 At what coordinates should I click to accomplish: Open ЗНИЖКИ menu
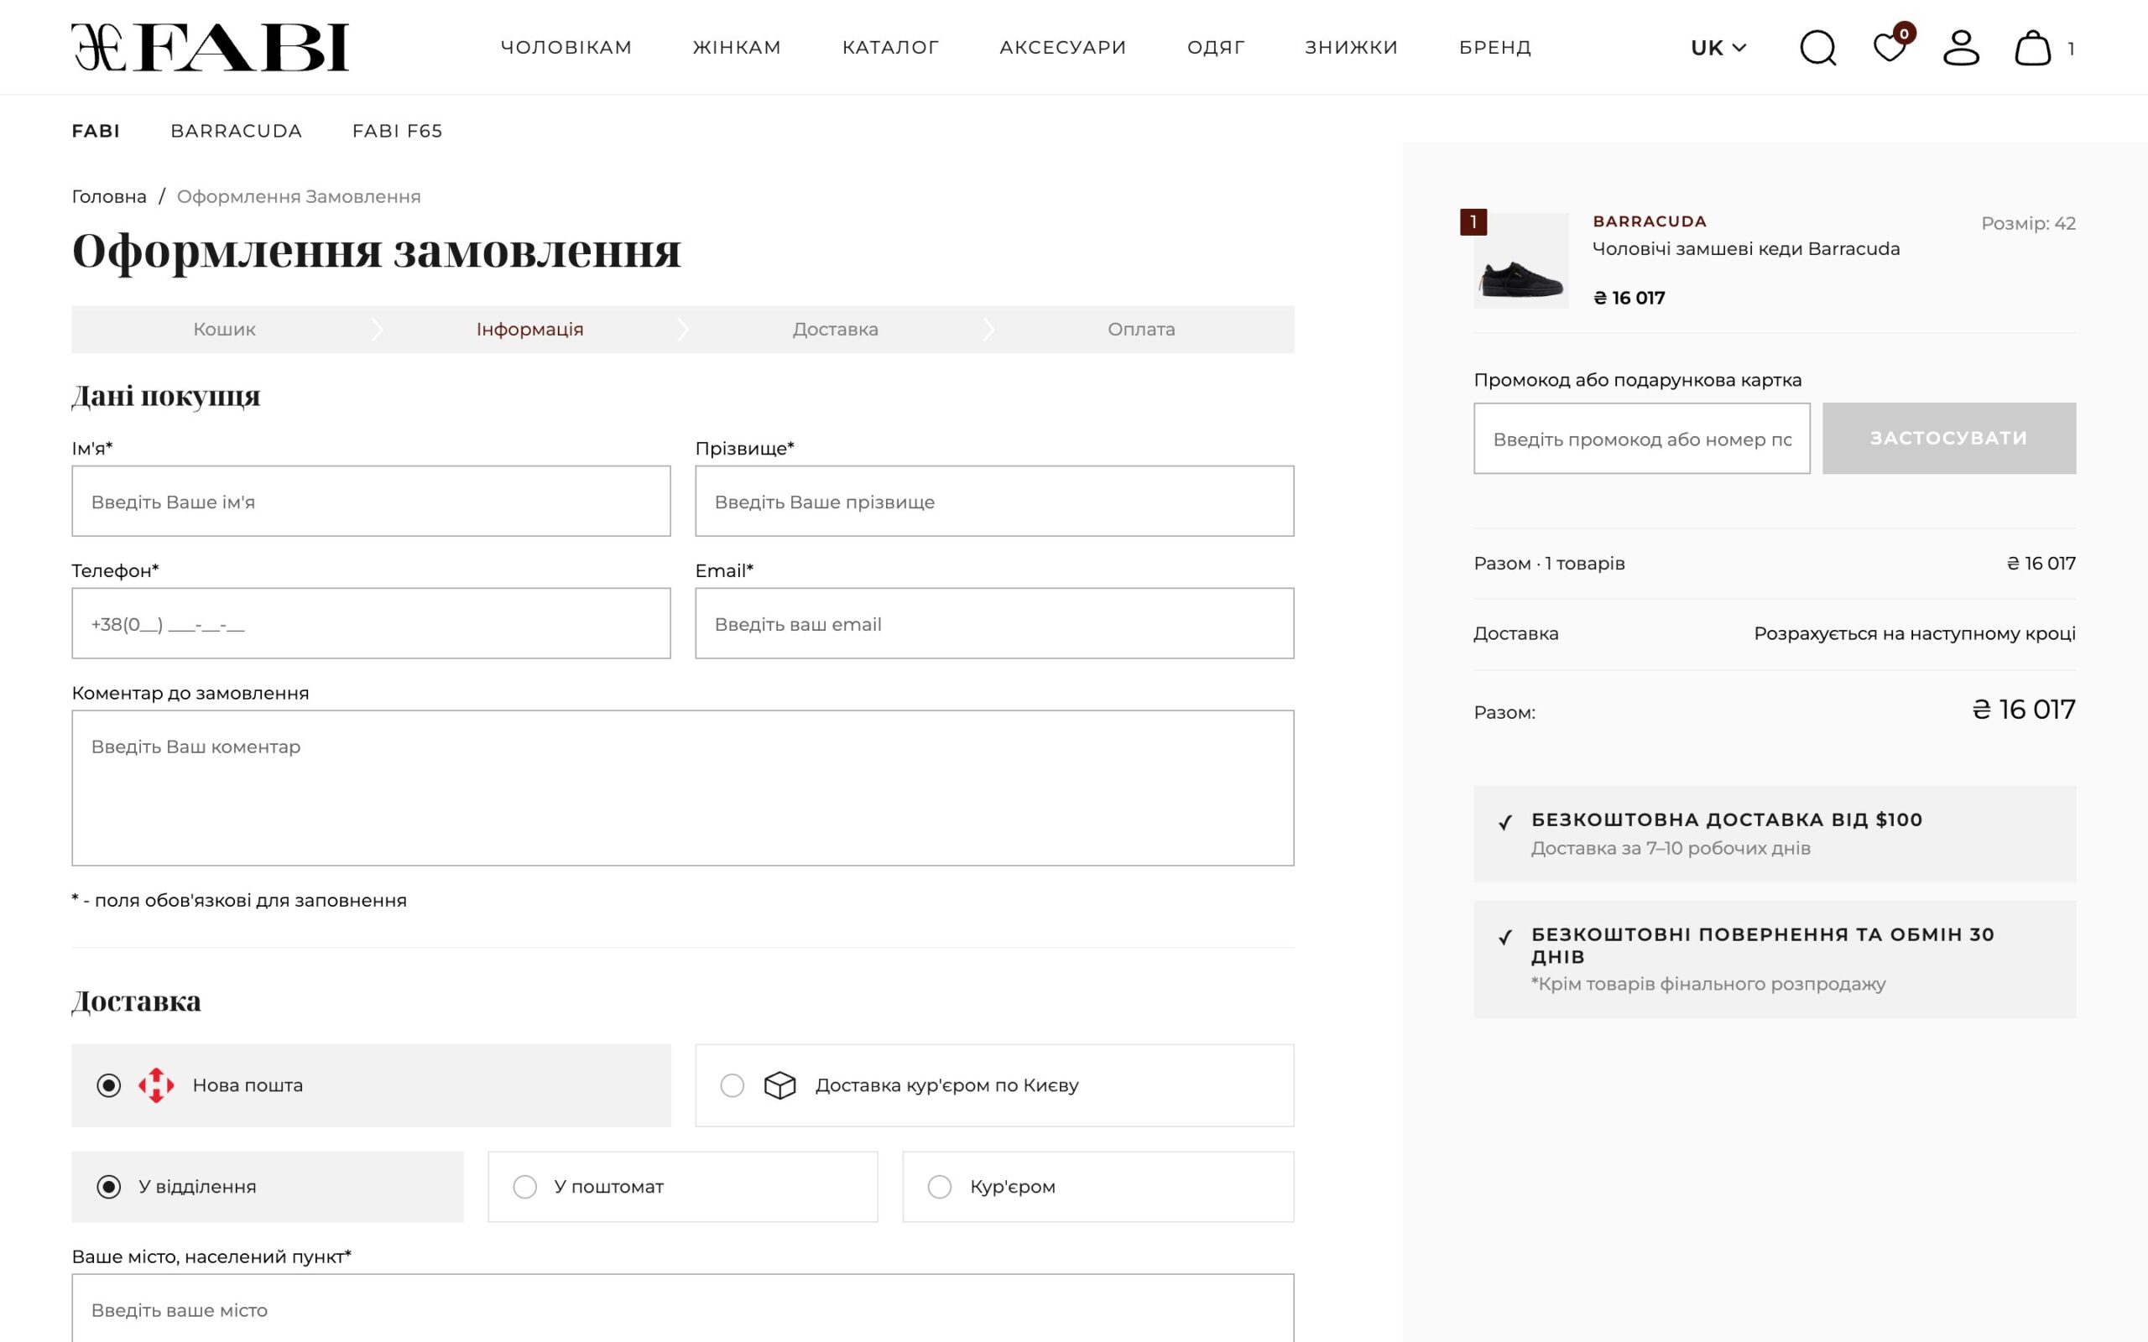(x=1351, y=47)
